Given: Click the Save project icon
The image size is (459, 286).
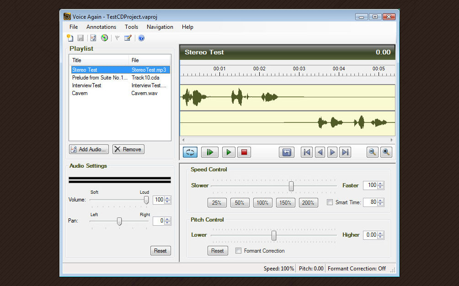Looking at the screenshot, I should pyautogui.click(x=80, y=38).
